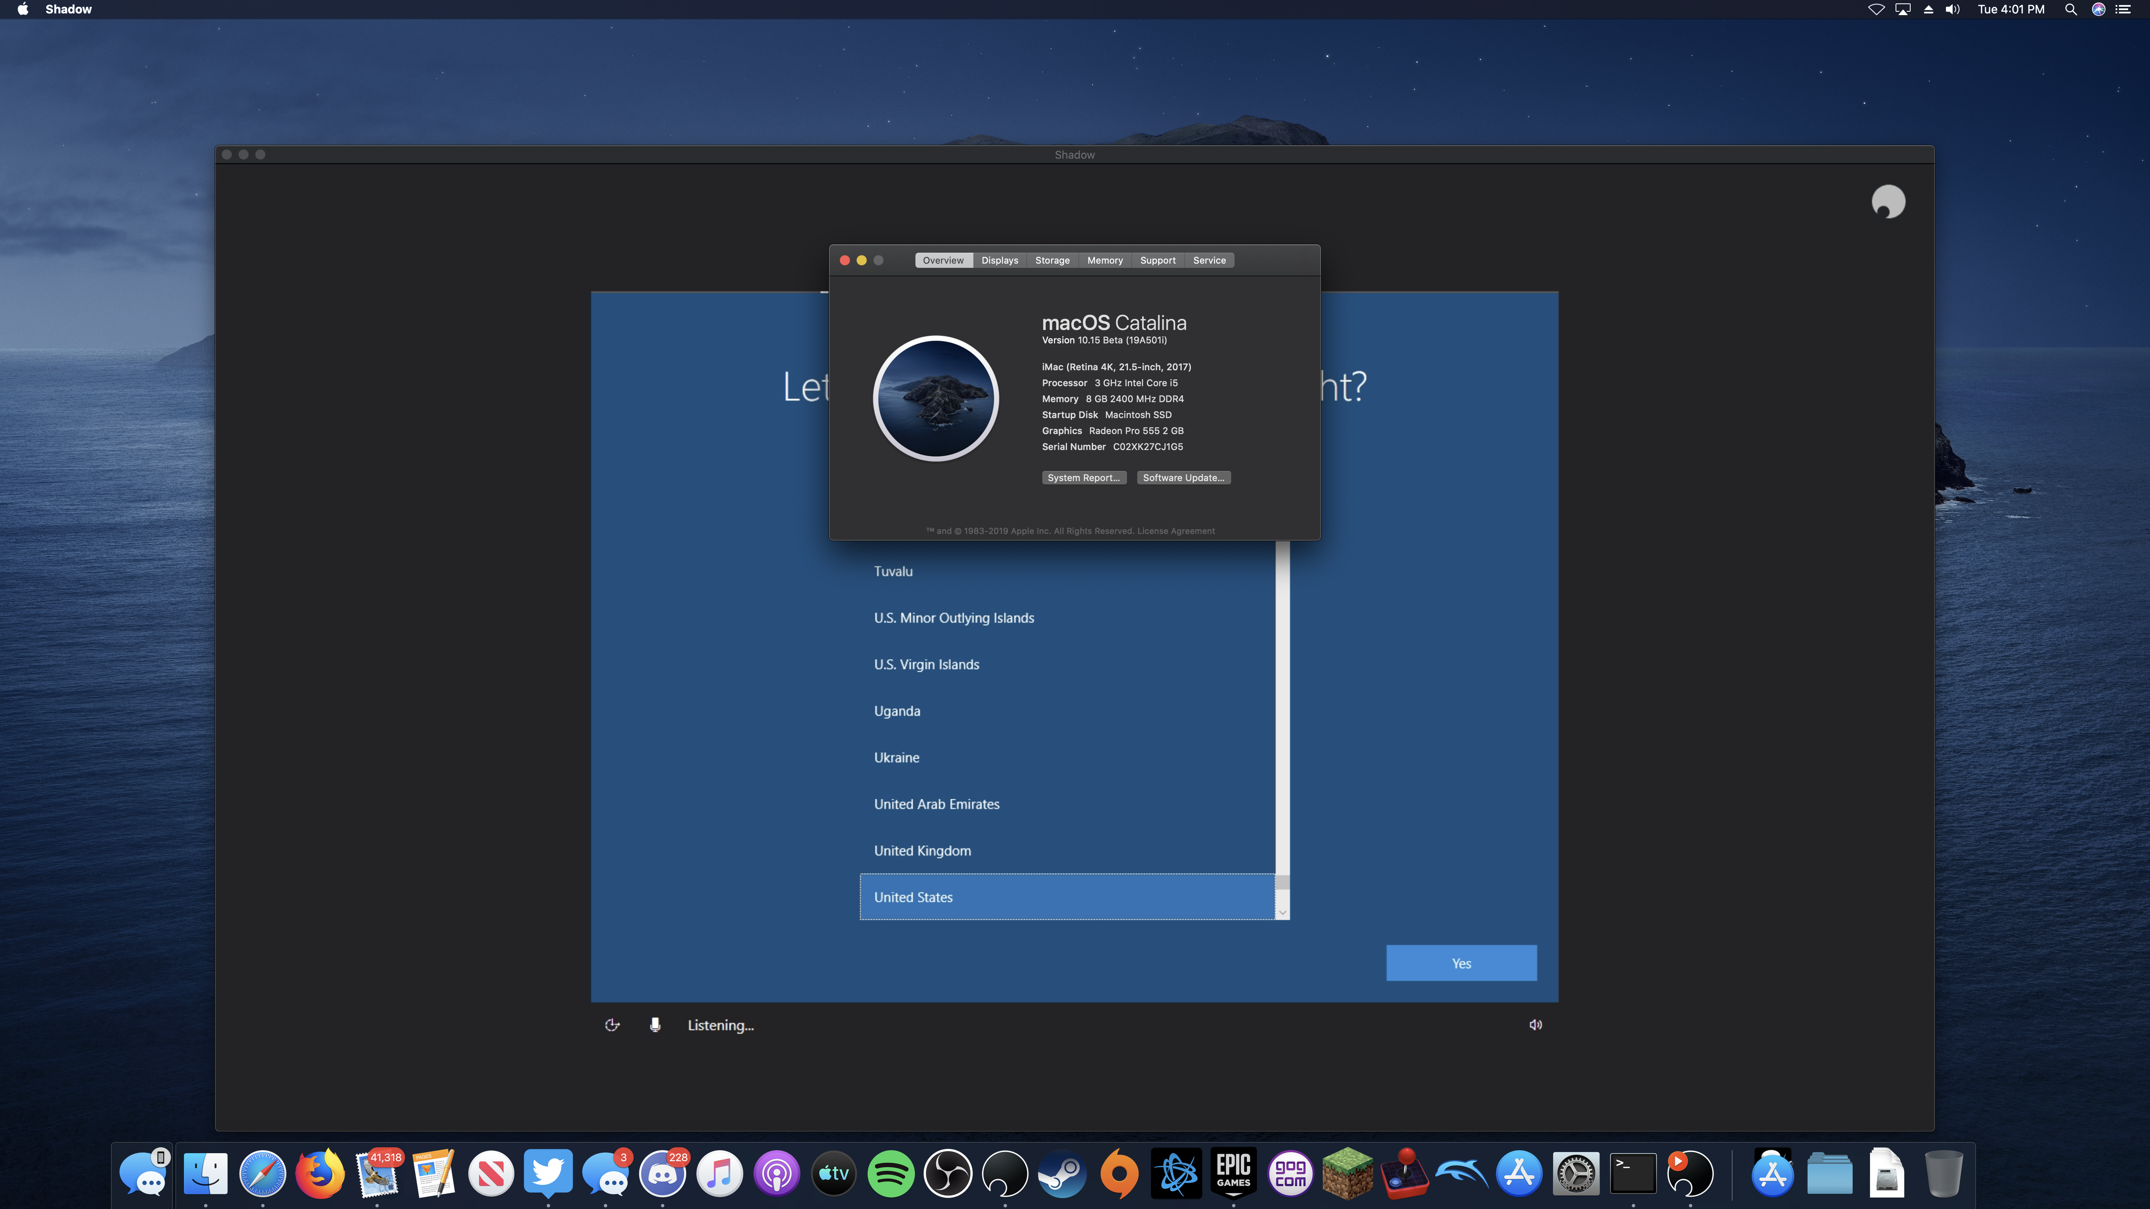Open the volume menu bar control
This screenshot has width=2150, height=1209.
click(x=1952, y=9)
